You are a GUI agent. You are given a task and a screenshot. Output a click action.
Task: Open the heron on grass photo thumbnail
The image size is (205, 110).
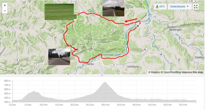[59, 12]
